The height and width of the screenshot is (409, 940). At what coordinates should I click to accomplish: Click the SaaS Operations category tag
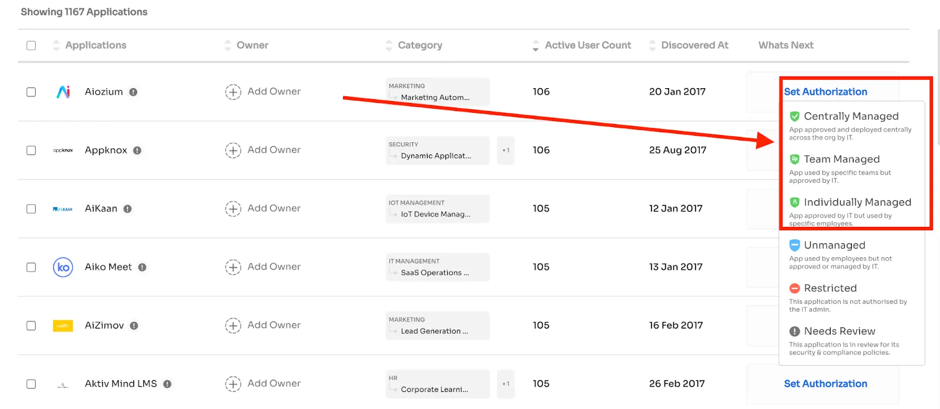pyautogui.click(x=438, y=267)
